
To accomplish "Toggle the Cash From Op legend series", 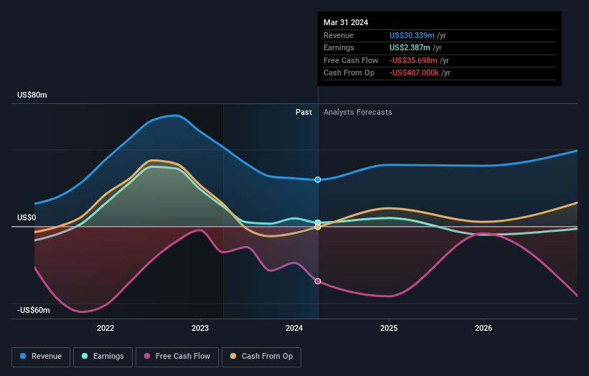I will click(261, 357).
